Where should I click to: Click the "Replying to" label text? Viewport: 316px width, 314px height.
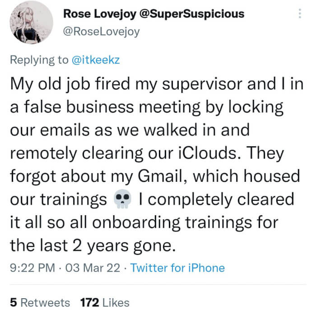[38, 60]
